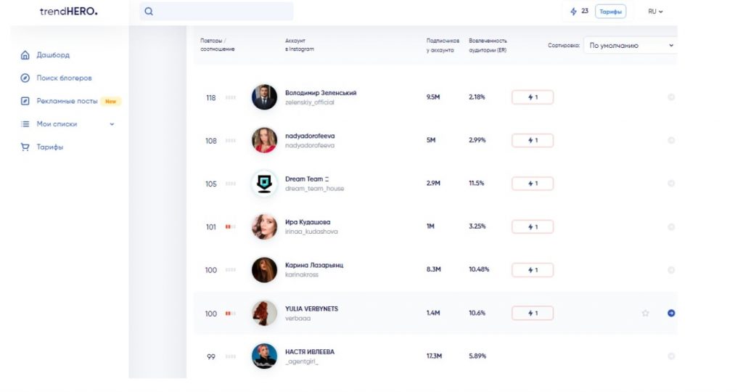743x392 pixels.
Task: Open the Тарифы button in header
Action: (610, 12)
